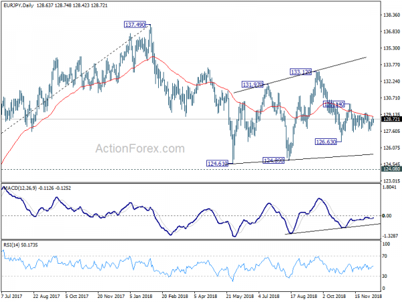The height and width of the screenshot is (302, 402).
Task: Click the RSI 70 level label
Action: click(x=385, y=256)
